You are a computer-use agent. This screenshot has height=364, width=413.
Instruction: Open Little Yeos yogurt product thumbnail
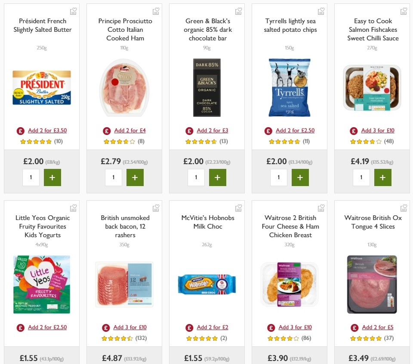[x=41, y=284]
